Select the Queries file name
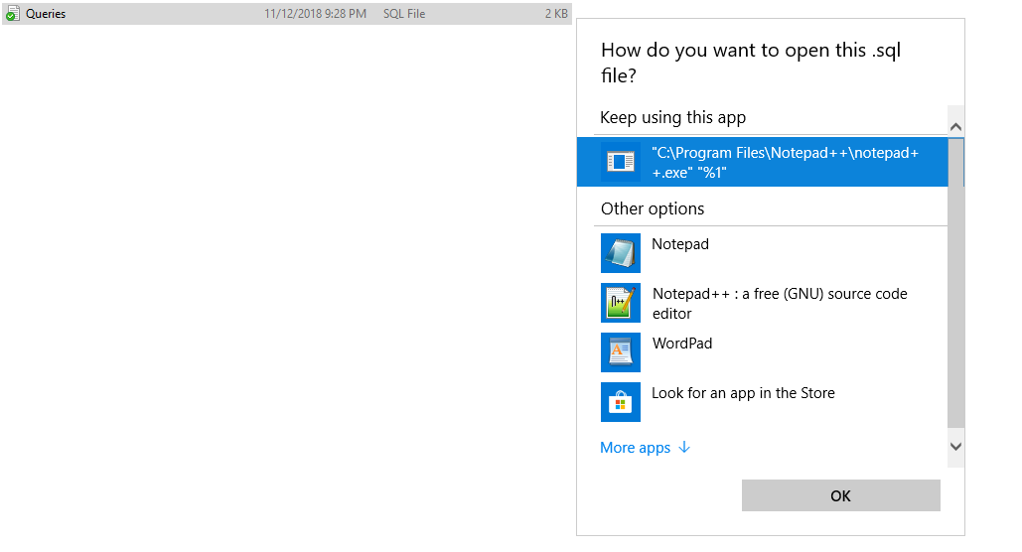The image size is (1022, 552). click(46, 14)
